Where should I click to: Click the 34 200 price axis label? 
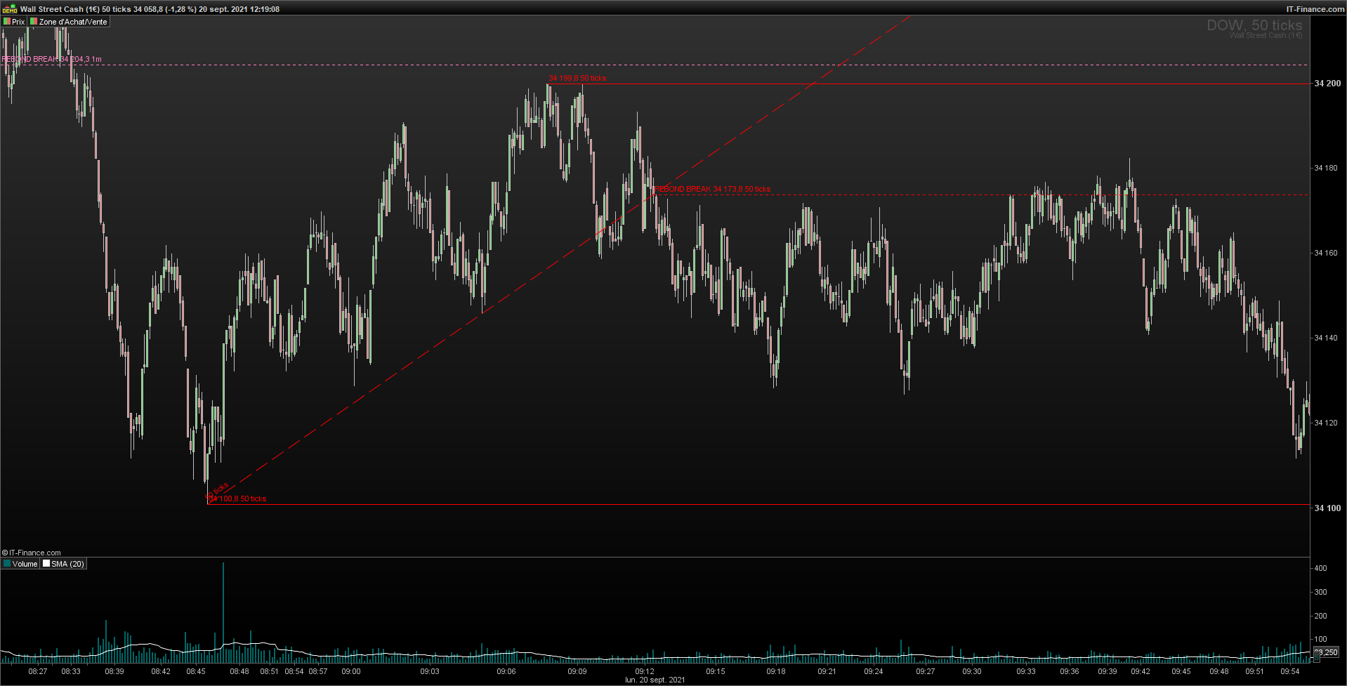coord(1327,84)
